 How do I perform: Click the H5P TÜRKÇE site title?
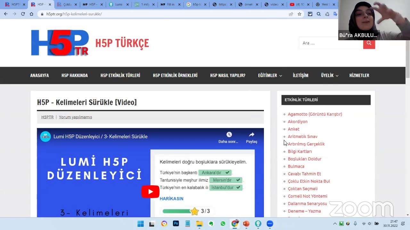(x=122, y=43)
